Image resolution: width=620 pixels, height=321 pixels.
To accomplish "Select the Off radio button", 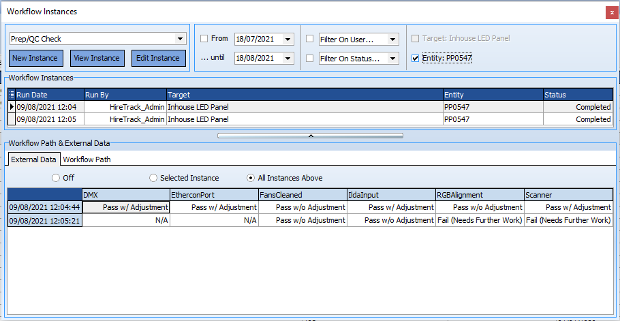I will pos(57,178).
